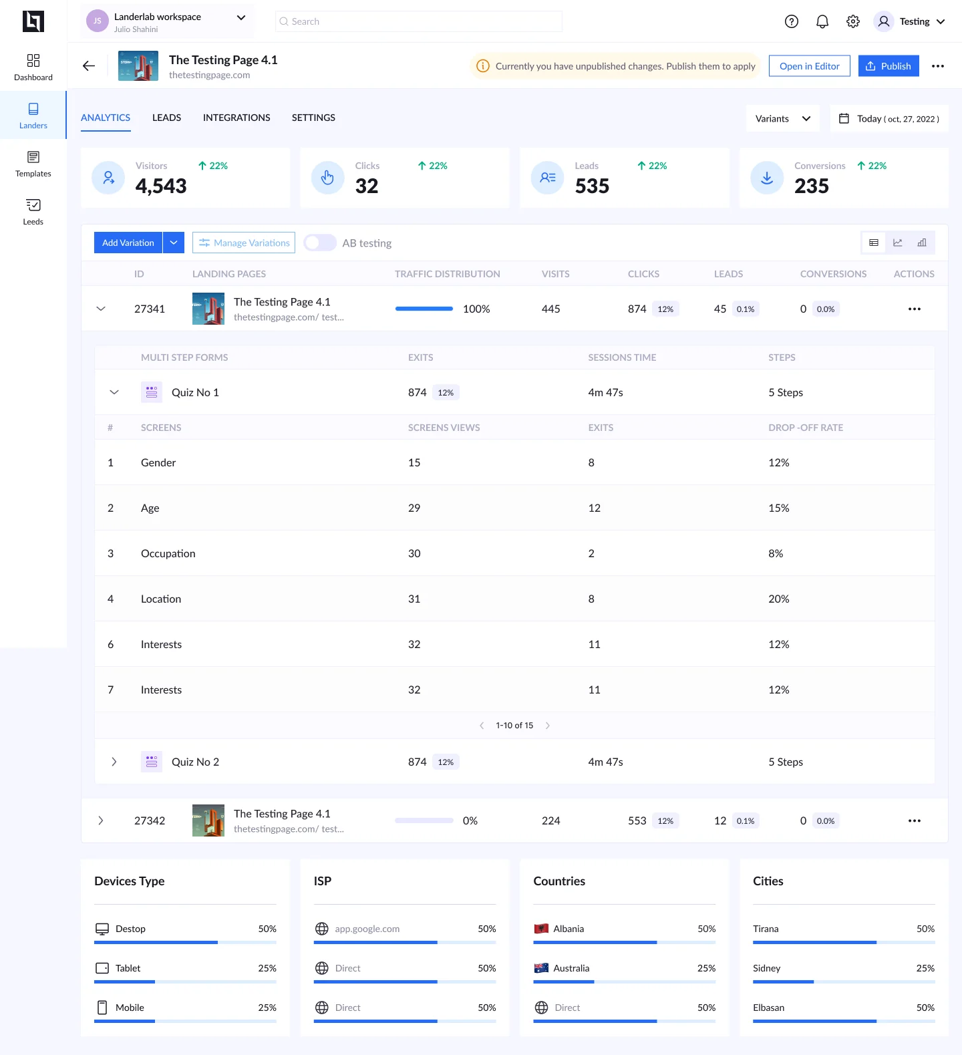
Task: Switch to table list view
Action: (874, 243)
